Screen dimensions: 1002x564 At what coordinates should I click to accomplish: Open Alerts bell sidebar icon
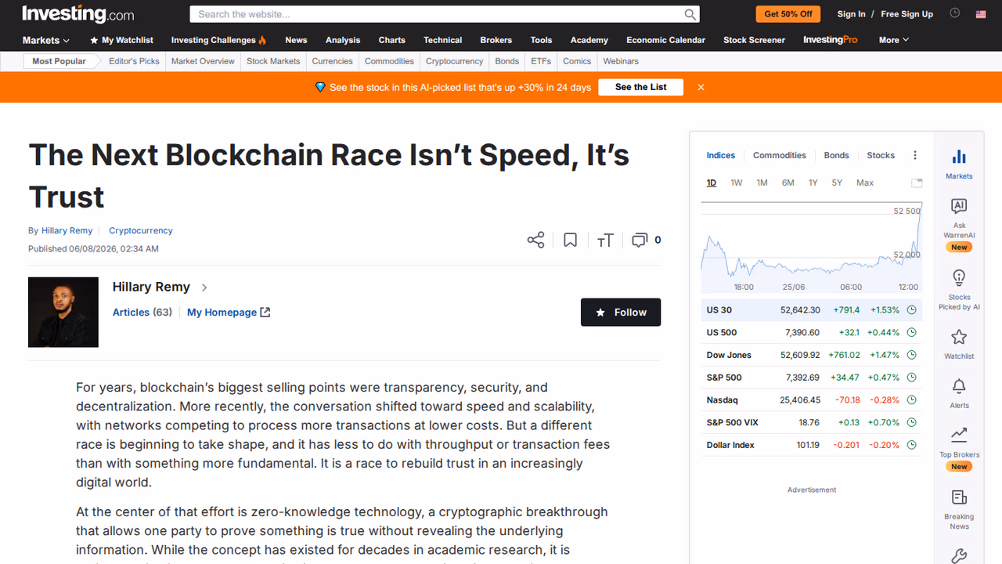click(959, 393)
